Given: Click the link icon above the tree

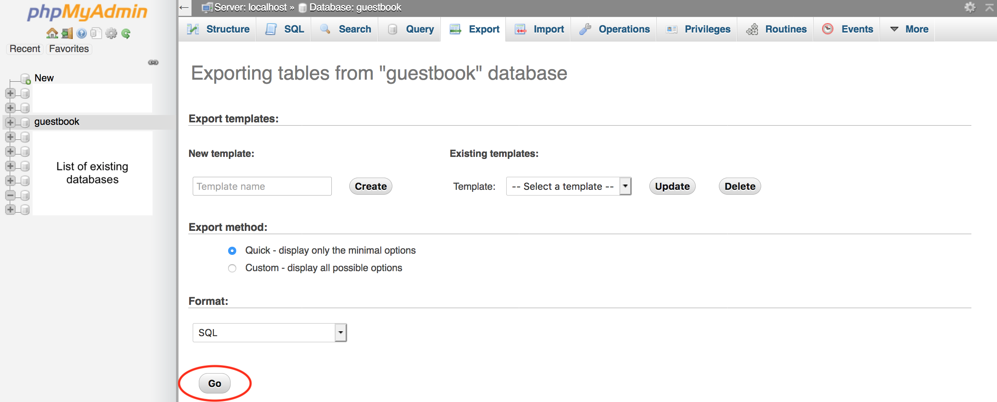Looking at the screenshot, I should (x=154, y=63).
